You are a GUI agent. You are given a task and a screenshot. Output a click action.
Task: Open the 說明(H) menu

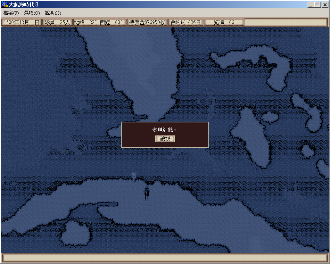[x=53, y=13]
